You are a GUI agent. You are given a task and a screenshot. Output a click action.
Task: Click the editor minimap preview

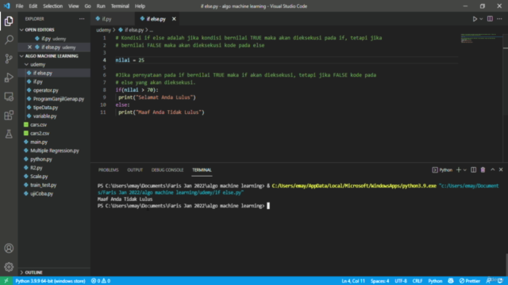click(481, 39)
